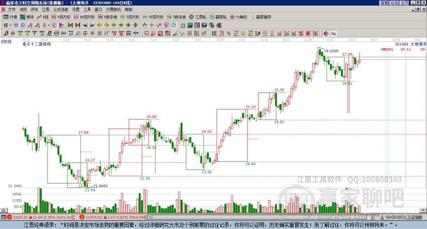Click the 3325.25 Shanghai index status value
The height and width of the screenshot is (229, 427).
(20, 217)
